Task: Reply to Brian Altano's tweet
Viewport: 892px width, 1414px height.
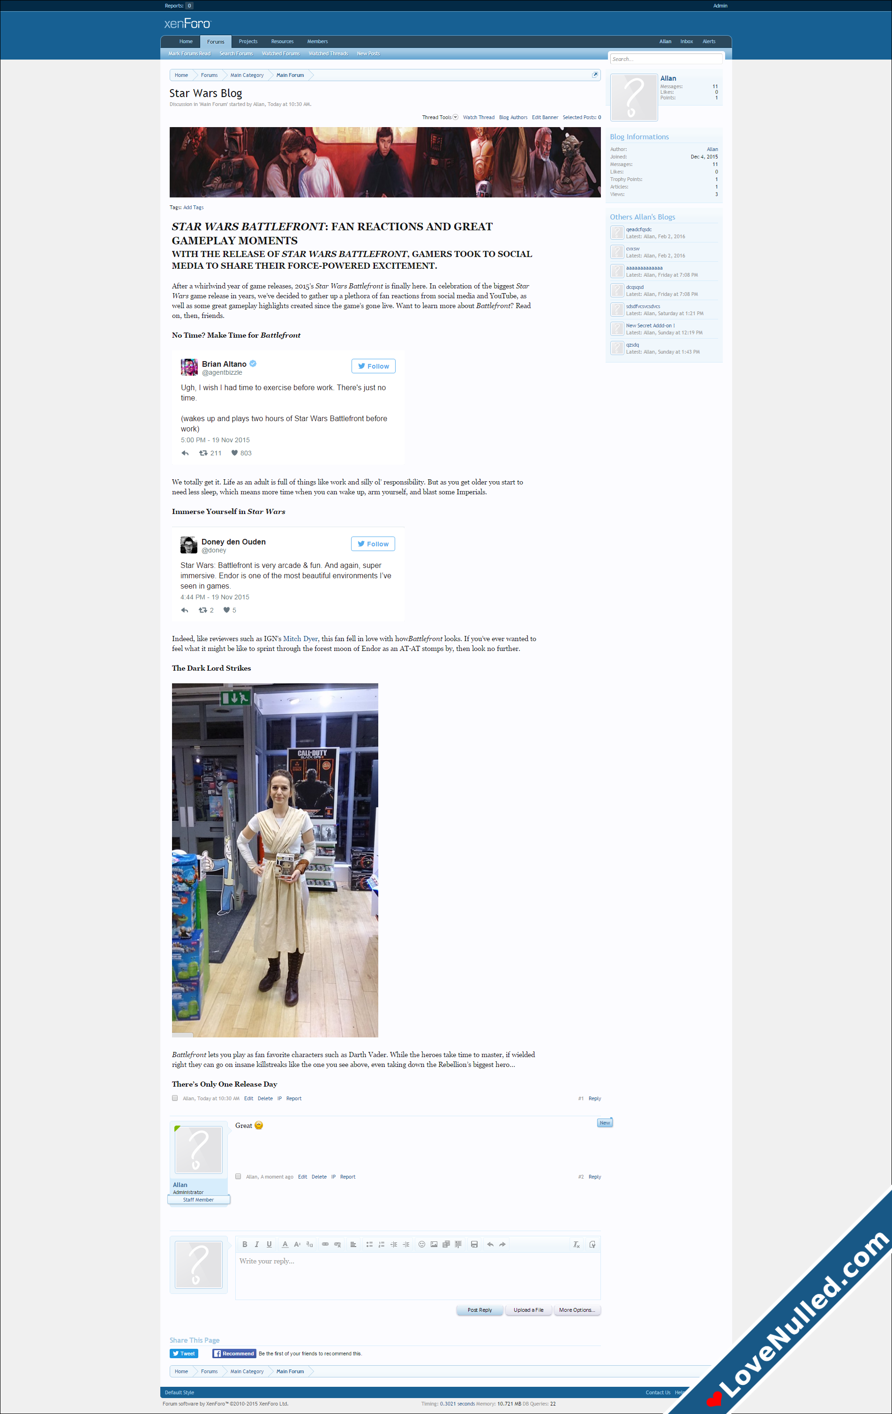Action: 185,453
